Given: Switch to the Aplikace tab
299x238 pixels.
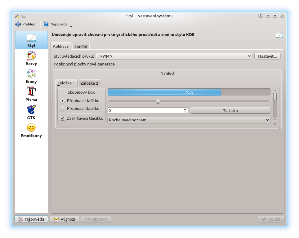Looking at the screenshot, I should click(x=61, y=46).
